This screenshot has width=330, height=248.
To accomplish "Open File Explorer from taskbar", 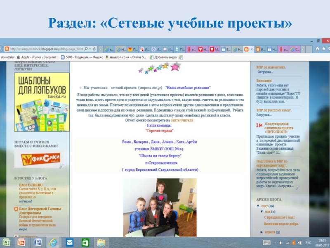I will [x=101, y=243].
